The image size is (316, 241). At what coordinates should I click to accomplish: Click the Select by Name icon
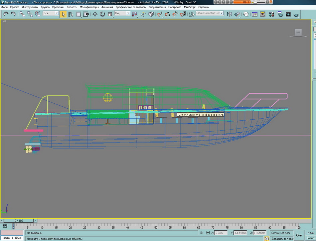tap(71, 14)
